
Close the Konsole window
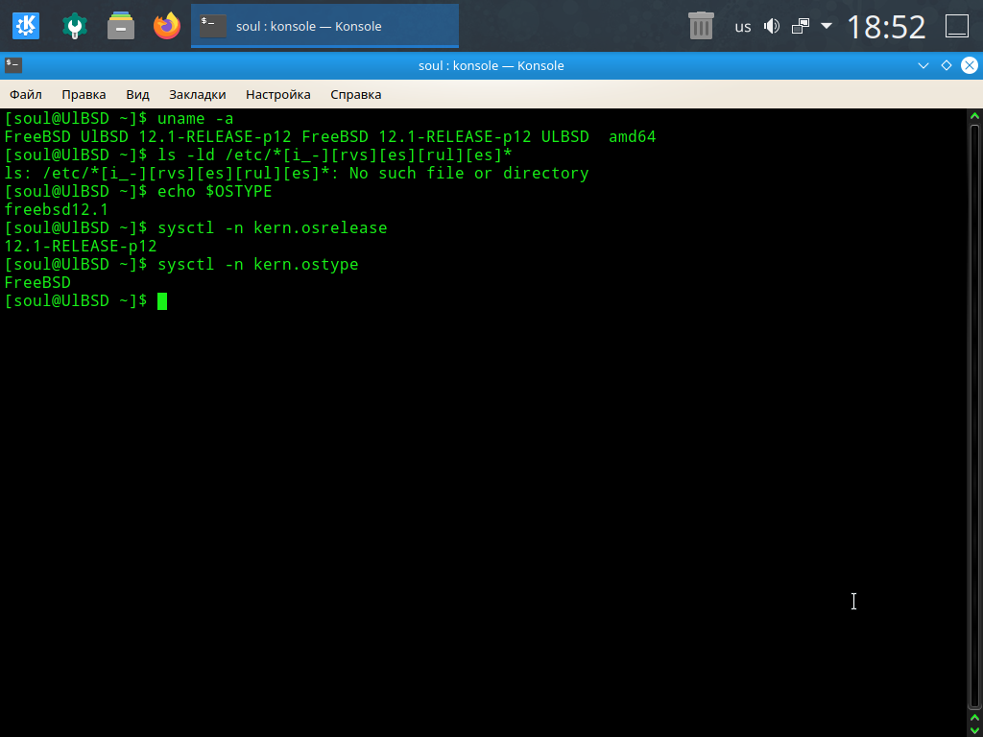(x=970, y=65)
